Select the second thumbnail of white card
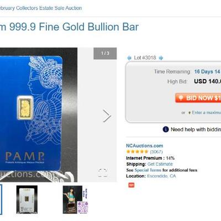The height and width of the screenshot is (221, 221). (x=27, y=199)
